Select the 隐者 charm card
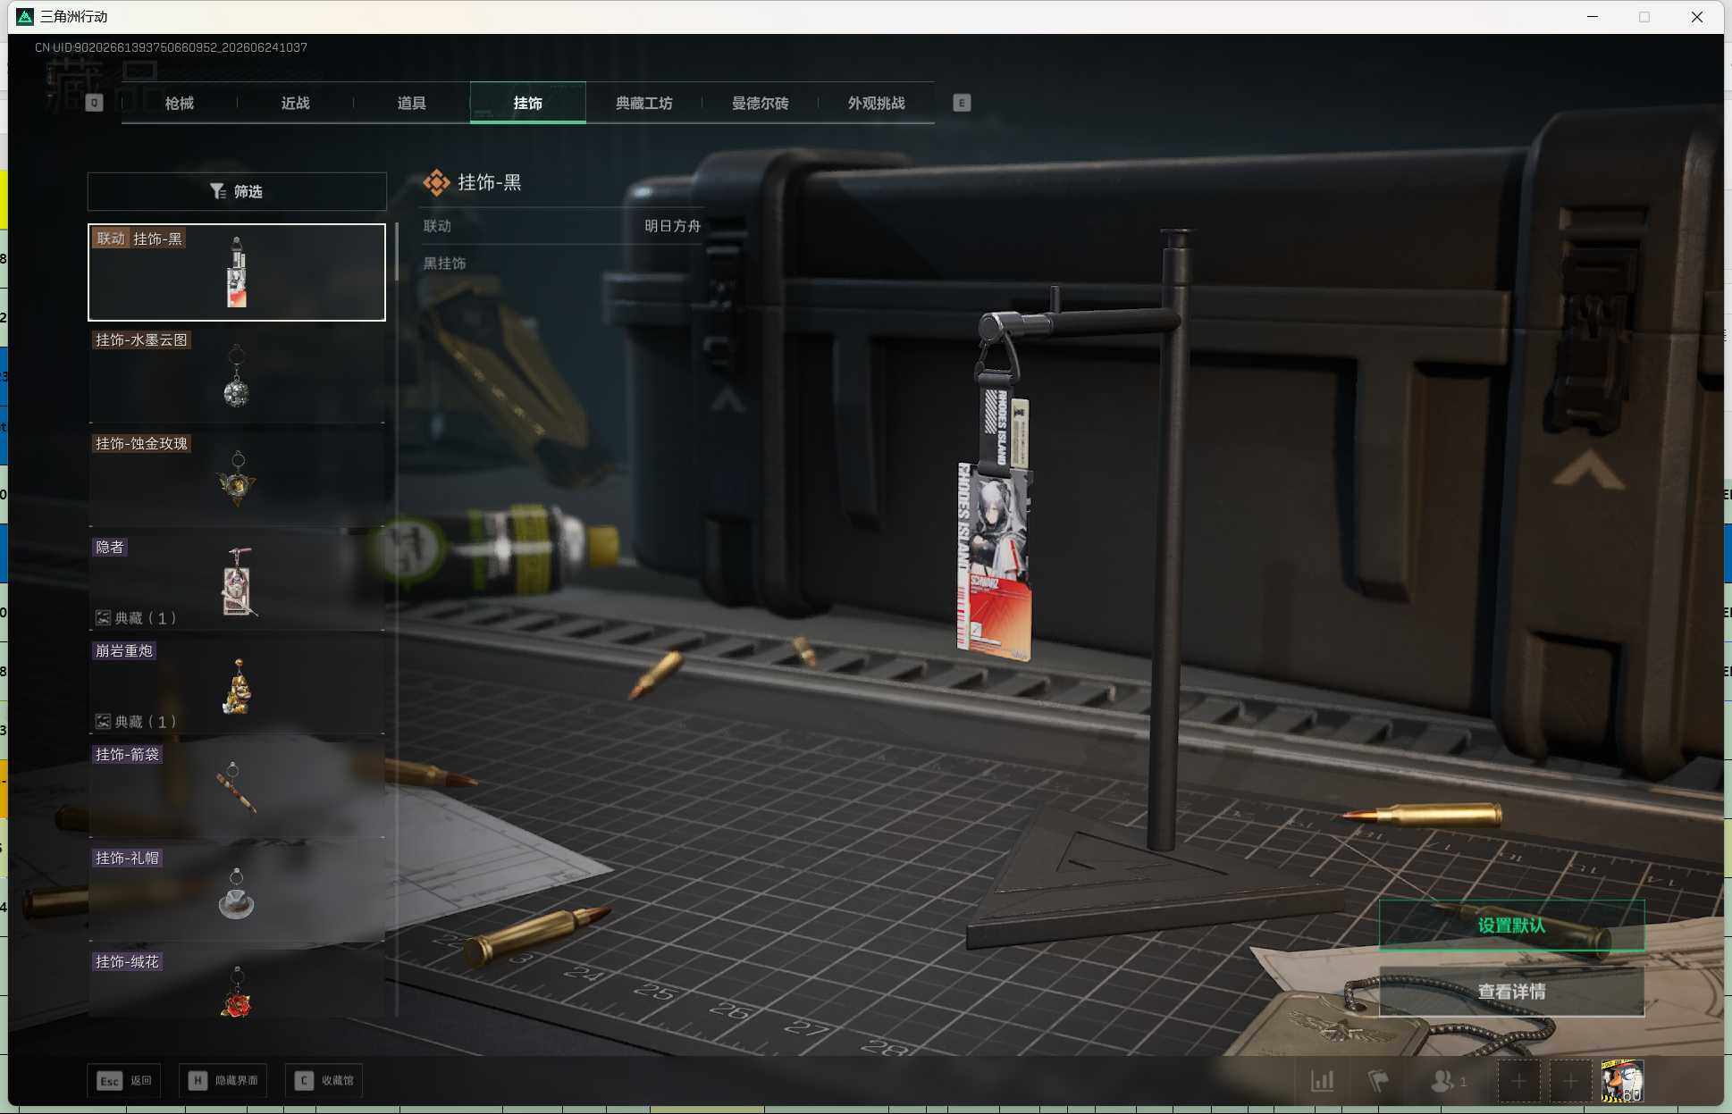This screenshot has width=1732, height=1114. pos(237,582)
